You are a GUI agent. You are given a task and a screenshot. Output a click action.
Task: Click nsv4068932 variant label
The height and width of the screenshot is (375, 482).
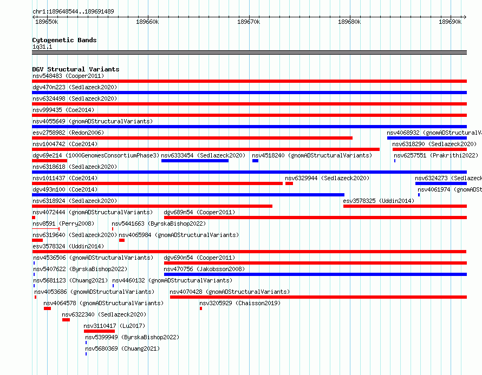tap(434, 133)
